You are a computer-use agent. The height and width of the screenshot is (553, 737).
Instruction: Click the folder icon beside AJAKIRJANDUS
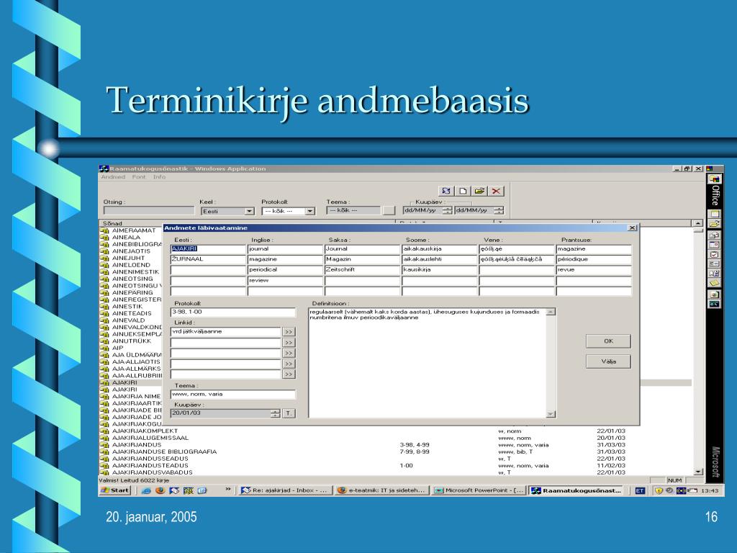pos(104,445)
